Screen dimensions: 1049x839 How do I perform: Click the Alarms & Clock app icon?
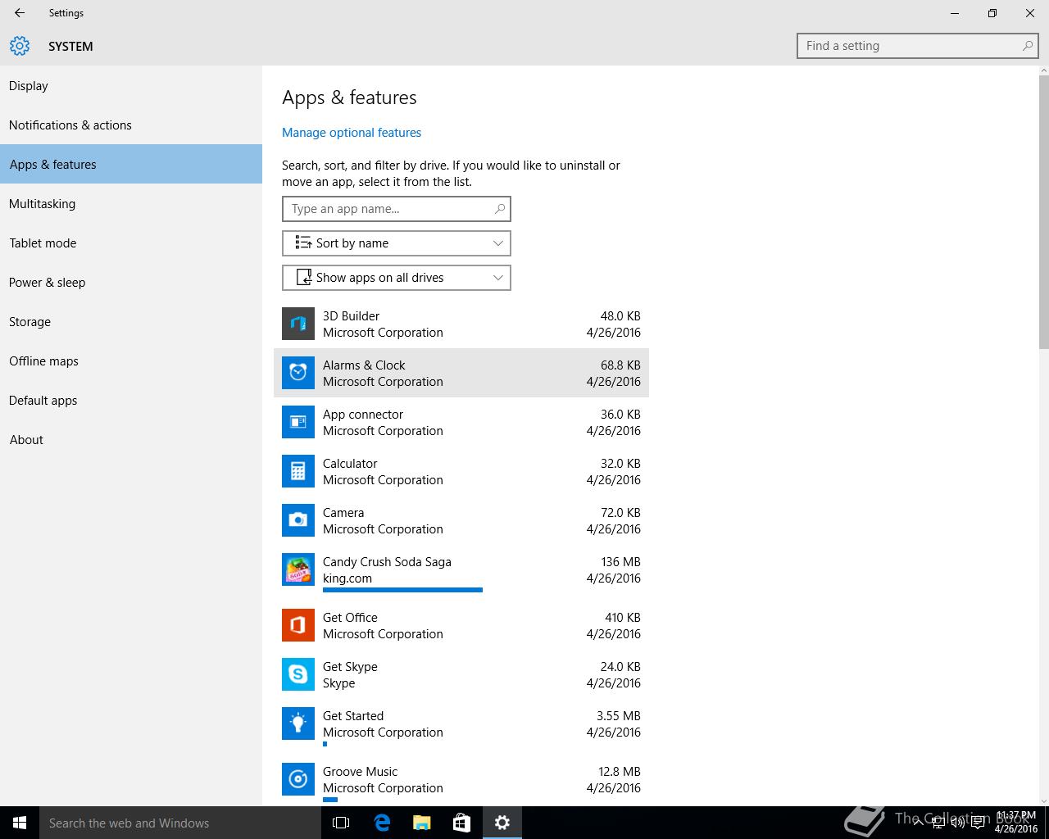click(298, 373)
